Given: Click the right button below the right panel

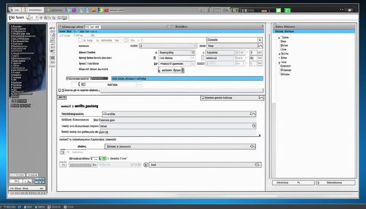Looking at the screenshot, I should click(336, 182).
